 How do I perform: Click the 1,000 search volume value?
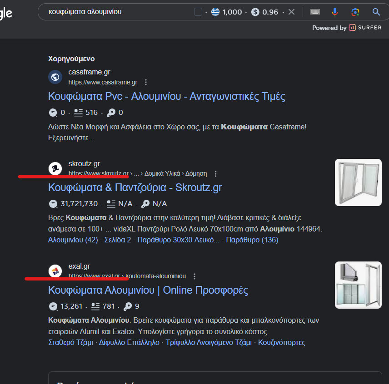[232, 12]
